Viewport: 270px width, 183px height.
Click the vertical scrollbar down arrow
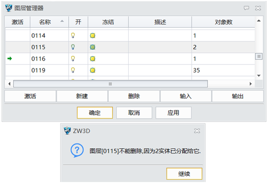(259, 76)
